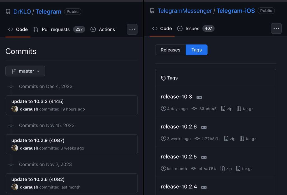
Task: Click commit marker icon for Nov 15, 2023
Action: (11, 126)
